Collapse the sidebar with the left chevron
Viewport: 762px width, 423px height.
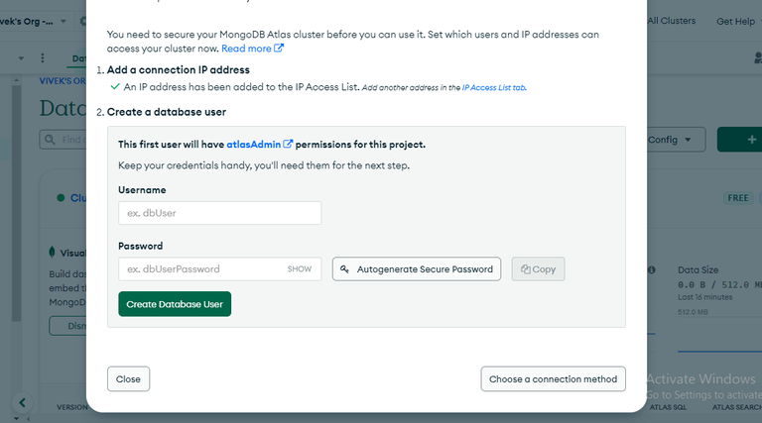(22, 402)
